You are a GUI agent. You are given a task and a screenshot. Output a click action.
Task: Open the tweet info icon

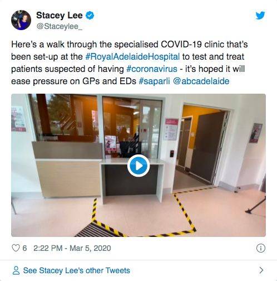tap(261, 248)
